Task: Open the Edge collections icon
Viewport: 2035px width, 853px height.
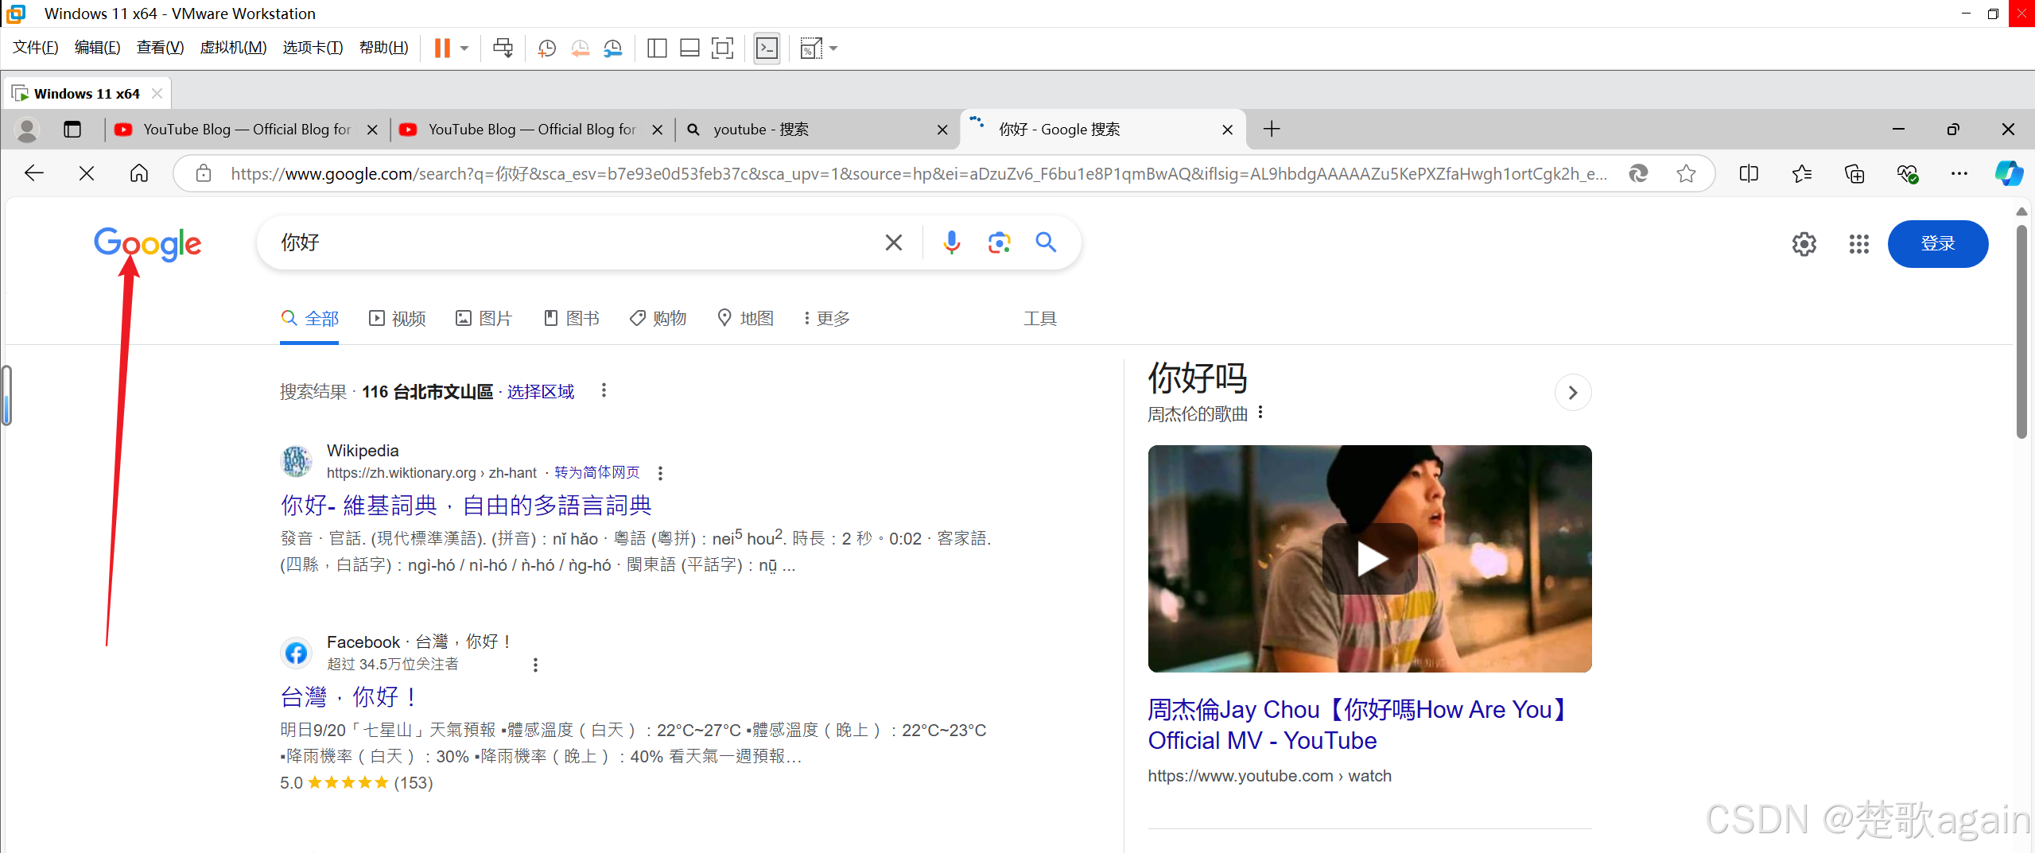Action: 1854,173
